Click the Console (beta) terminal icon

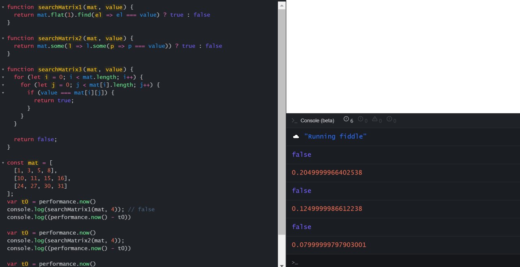tap(295, 121)
